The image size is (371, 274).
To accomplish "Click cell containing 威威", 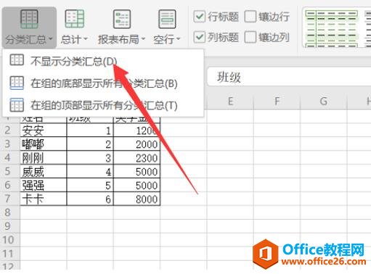I will [44, 172].
